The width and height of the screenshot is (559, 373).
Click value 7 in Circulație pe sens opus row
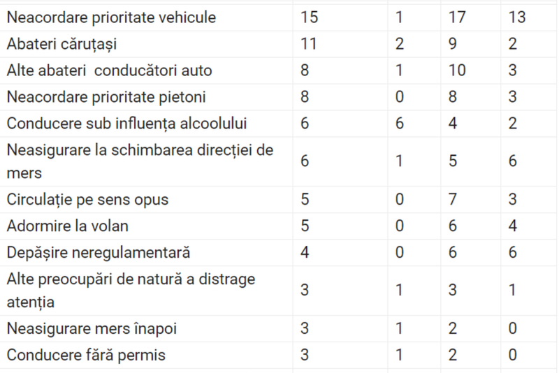point(452,200)
